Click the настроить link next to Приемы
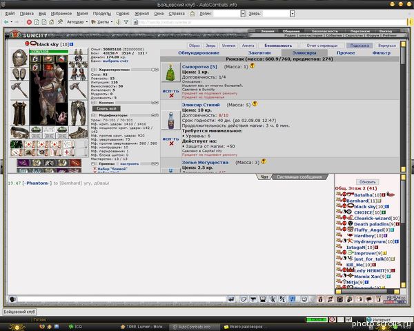 pyautogui.click(x=129, y=164)
